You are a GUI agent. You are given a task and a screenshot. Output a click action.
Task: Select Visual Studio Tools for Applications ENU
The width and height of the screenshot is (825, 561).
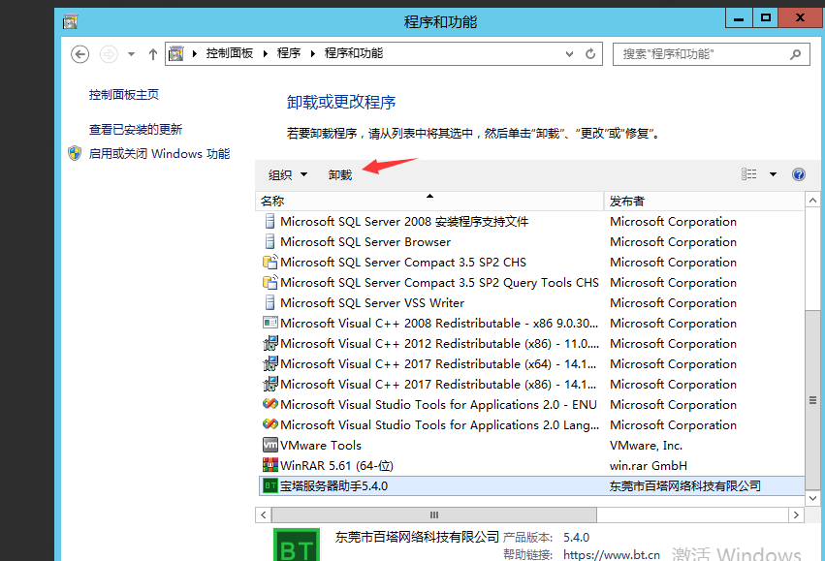532,404
